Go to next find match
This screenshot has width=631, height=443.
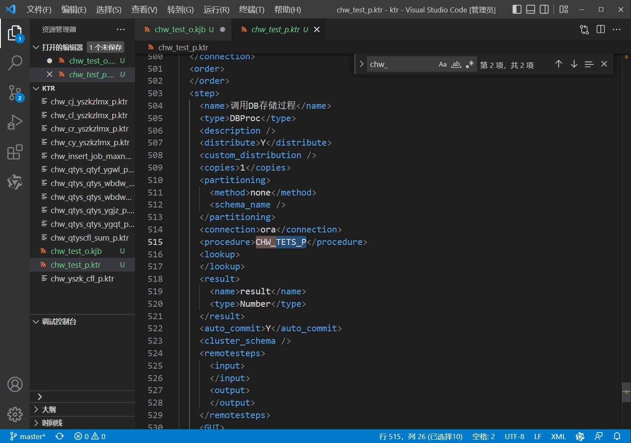click(574, 64)
